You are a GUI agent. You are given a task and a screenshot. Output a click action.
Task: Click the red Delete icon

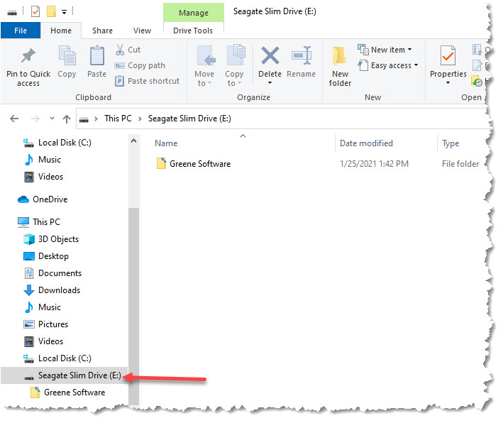click(270, 57)
